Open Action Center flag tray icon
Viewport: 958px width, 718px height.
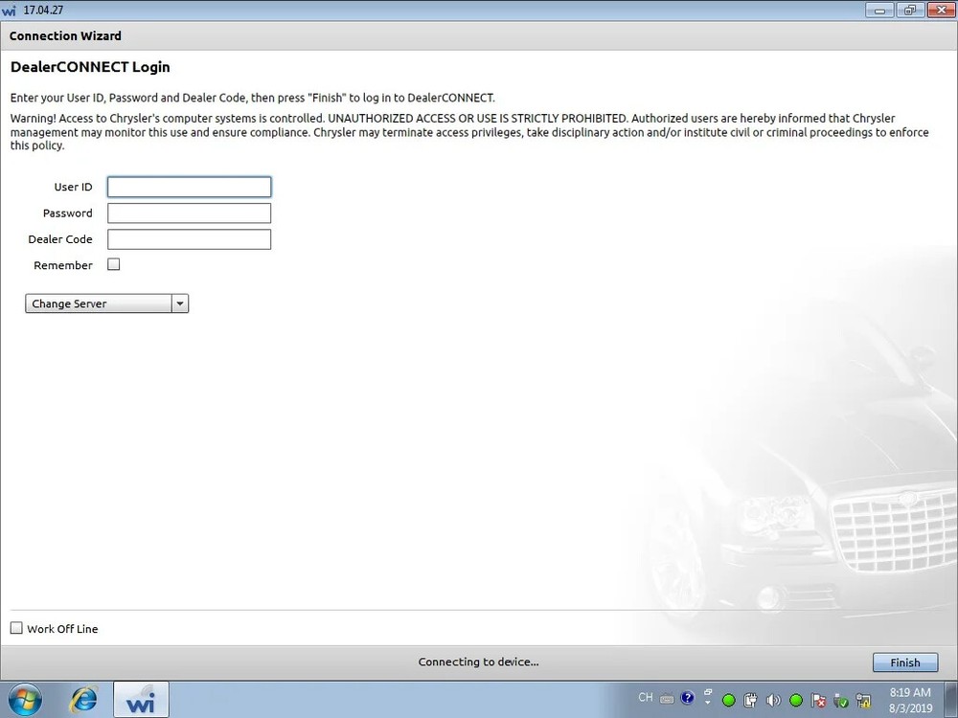[819, 701]
